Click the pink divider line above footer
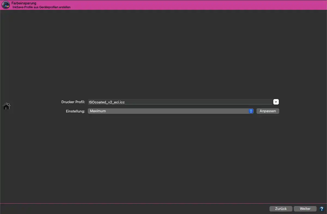Screen dimensions: 327x214 click(x=163, y=204)
